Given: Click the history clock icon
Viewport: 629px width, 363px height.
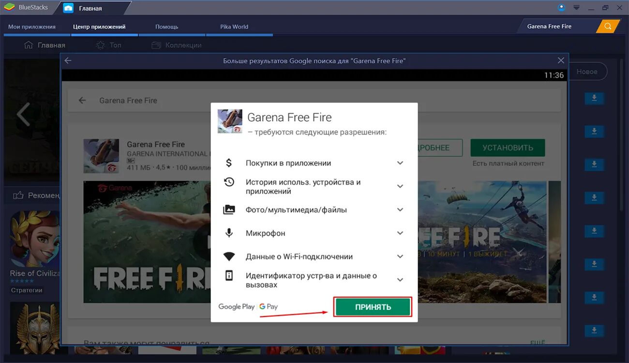Looking at the screenshot, I should pyautogui.click(x=229, y=182).
